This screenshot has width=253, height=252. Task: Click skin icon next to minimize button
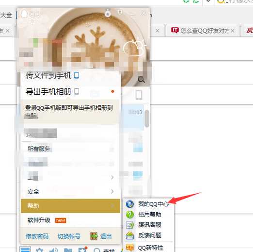click(120, 12)
